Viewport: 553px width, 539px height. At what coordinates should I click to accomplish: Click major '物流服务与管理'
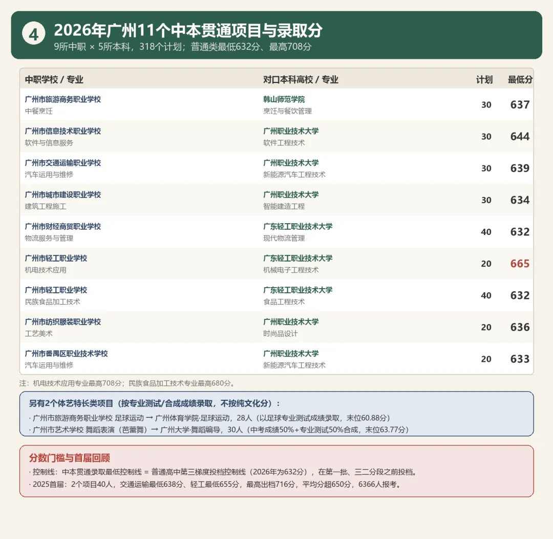click(49, 238)
